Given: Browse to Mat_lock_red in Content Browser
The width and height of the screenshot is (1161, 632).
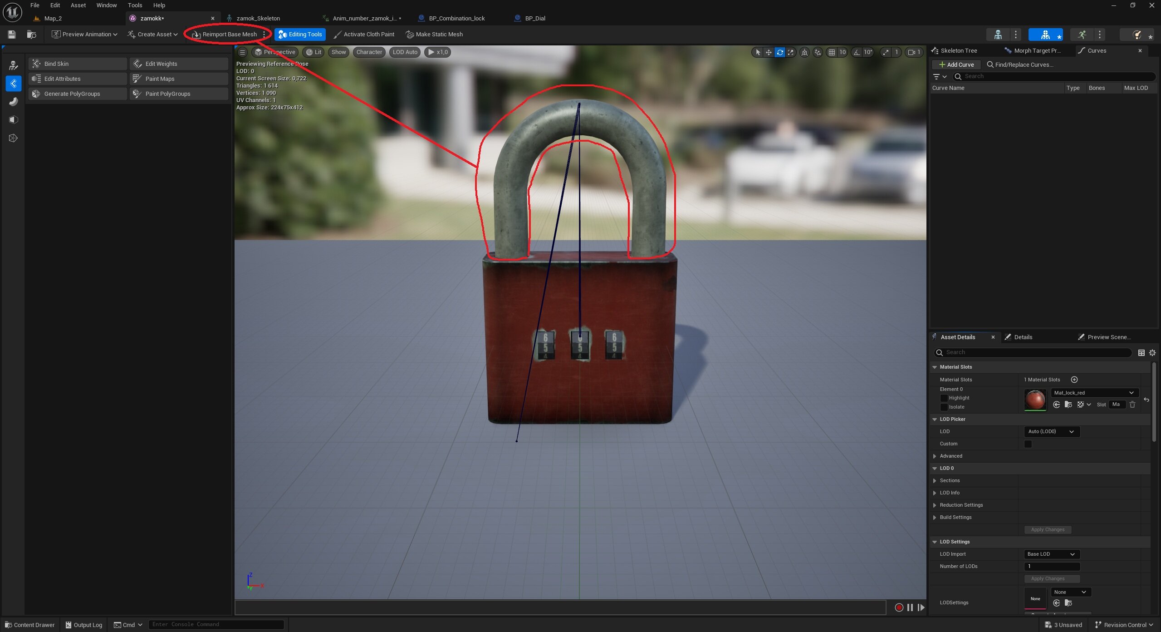Looking at the screenshot, I should coord(1068,405).
